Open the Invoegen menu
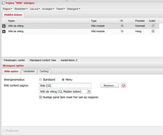The image size is (163, 136). (x=48, y=9)
